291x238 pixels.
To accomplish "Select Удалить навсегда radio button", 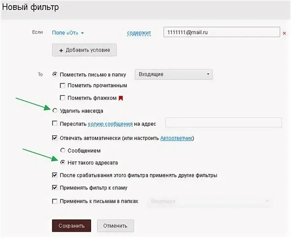I will pyautogui.click(x=55, y=110).
